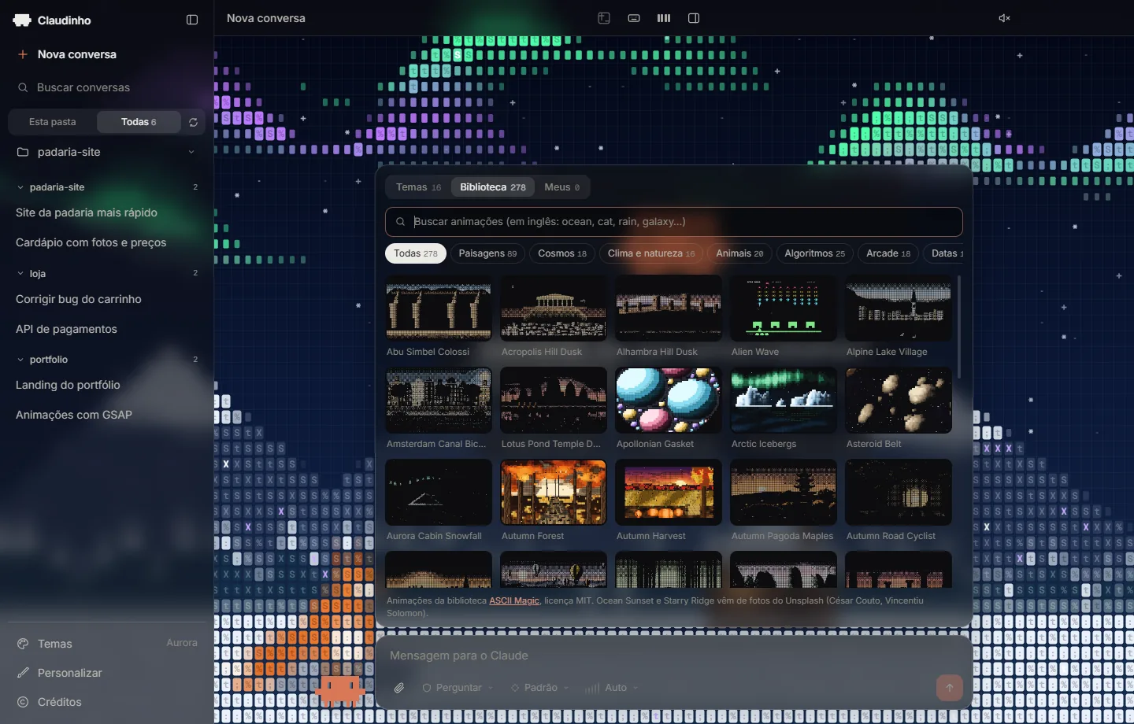Image resolution: width=1134 pixels, height=724 pixels.
Task: Open the keyboard shortcuts icon in the header
Action: coord(634,18)
